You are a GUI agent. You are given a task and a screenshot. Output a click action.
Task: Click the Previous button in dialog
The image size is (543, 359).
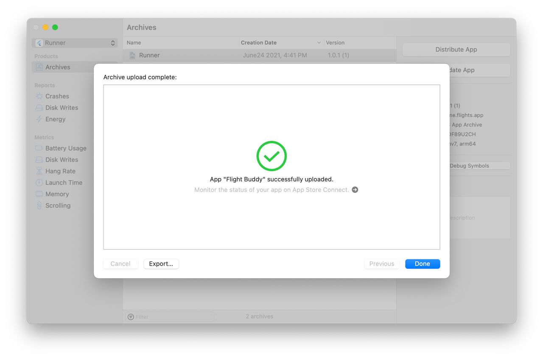pyautogui.click(x=382, y=264)
